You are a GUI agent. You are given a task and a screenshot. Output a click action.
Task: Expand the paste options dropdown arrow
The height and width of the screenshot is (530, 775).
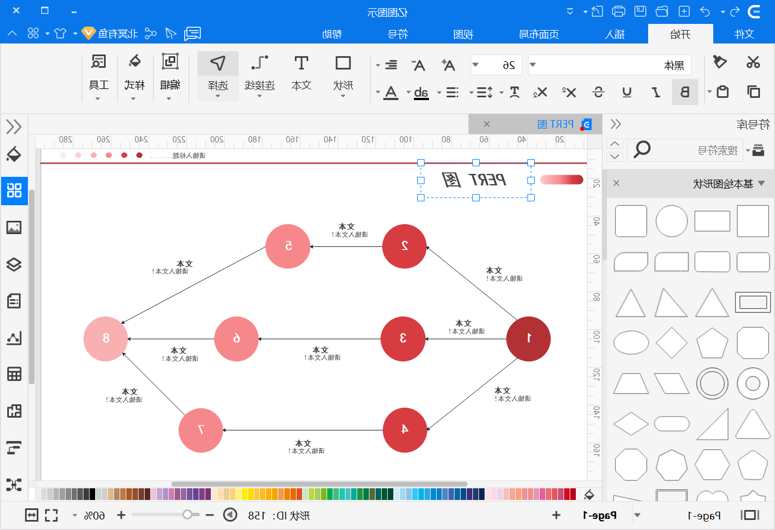[x=709, y=92]
